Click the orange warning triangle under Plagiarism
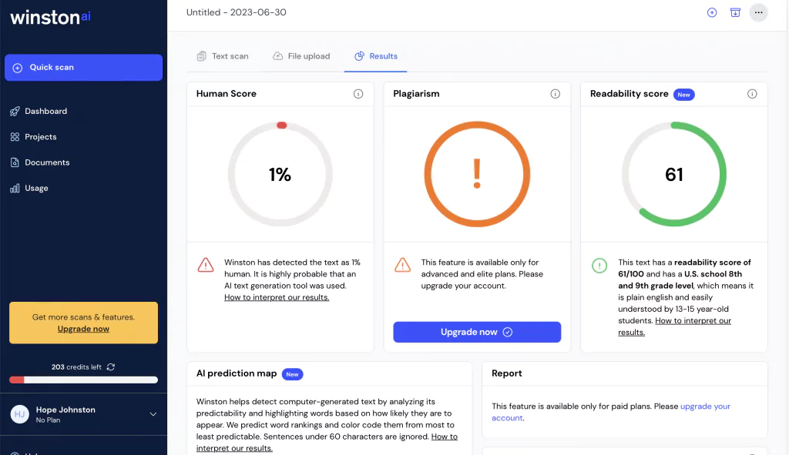Screen dimensions: 789x455 pyautogui.click(x=402, y=265)
